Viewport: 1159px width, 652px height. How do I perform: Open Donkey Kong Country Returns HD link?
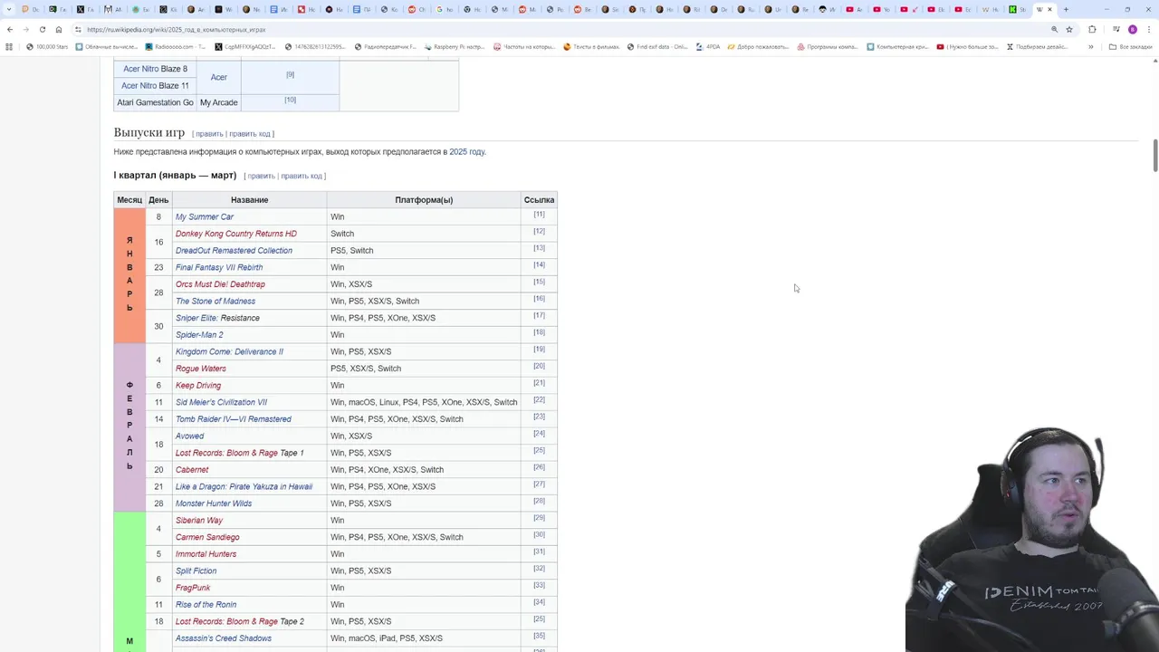coord(236,234)
